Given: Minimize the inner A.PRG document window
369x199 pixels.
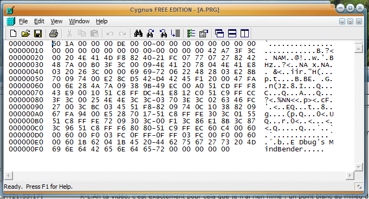Looking at the screenshot, I should click(x=342, y=22).
